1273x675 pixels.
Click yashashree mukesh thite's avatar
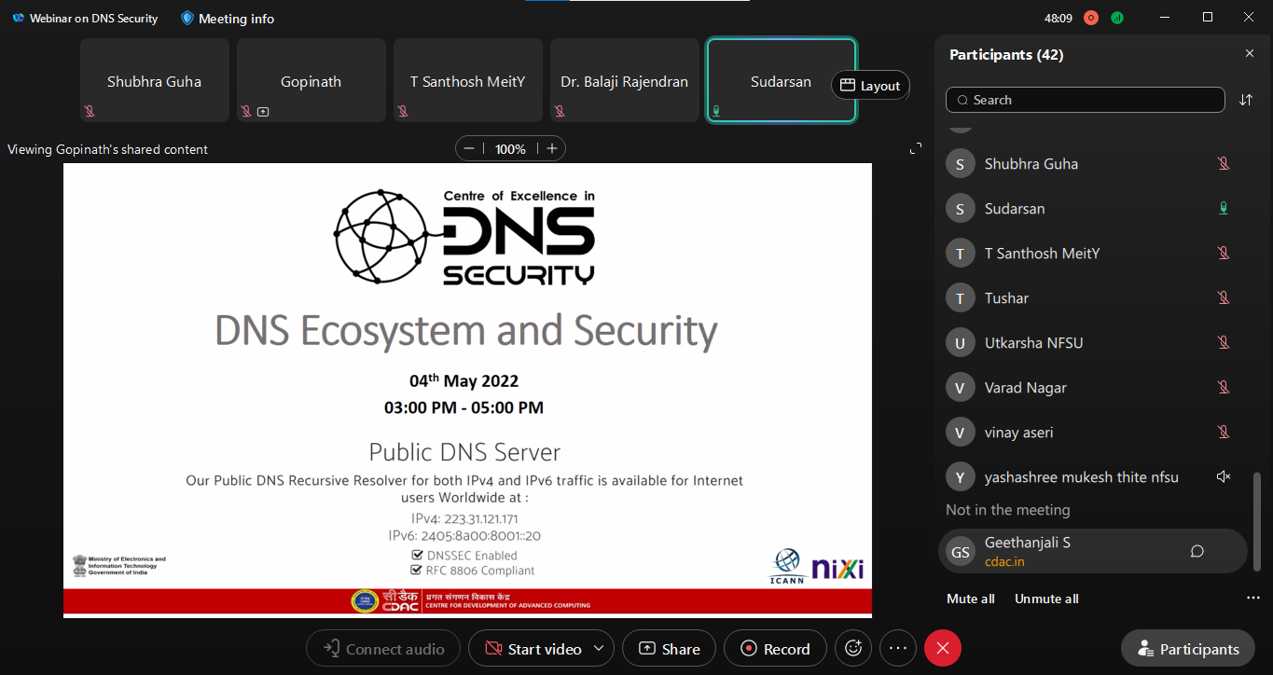click(x=961, y=477)
